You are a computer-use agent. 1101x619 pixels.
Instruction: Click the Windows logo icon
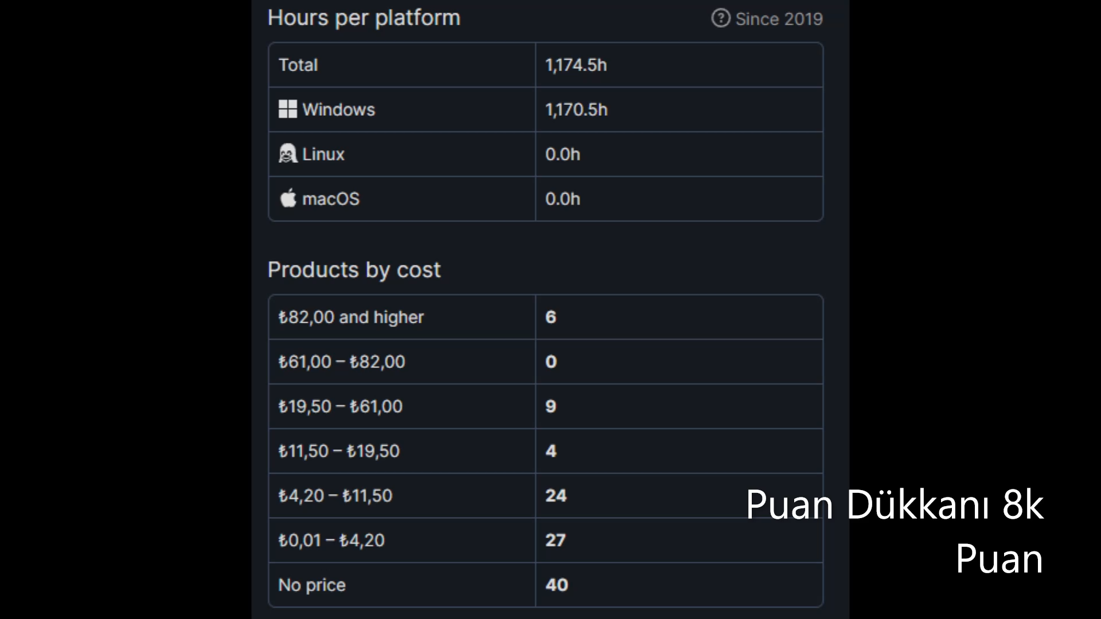click(x=288, y=109)
